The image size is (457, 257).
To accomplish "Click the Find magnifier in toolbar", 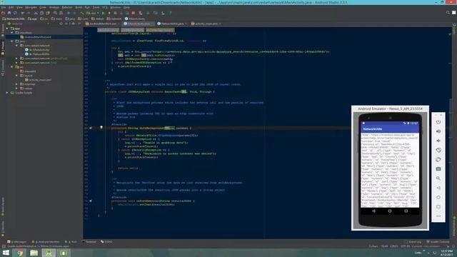I will point(55,13).
